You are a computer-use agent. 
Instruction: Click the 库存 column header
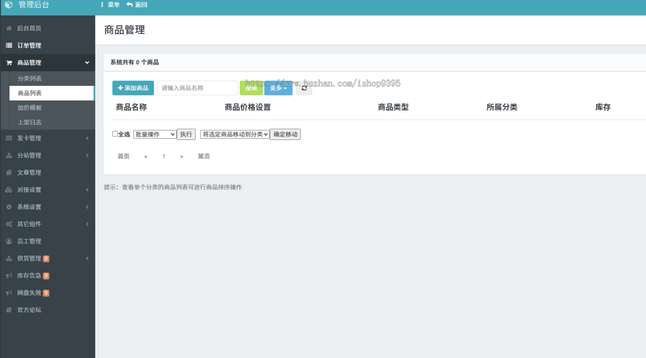point(603,107)
